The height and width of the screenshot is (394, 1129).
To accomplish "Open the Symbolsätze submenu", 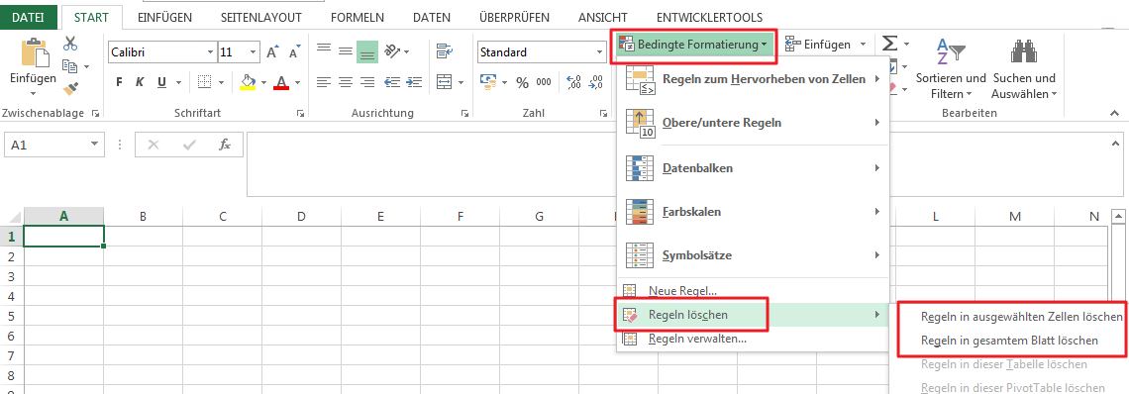I will coord(753,255).
